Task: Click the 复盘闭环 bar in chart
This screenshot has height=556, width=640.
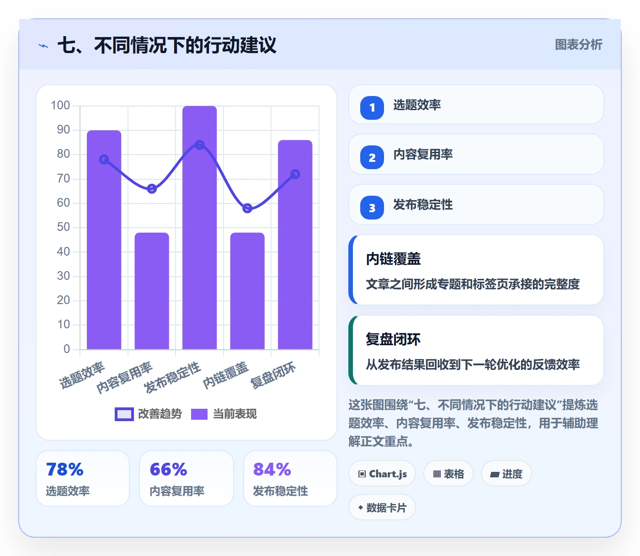Action: (x=295, y=245)
